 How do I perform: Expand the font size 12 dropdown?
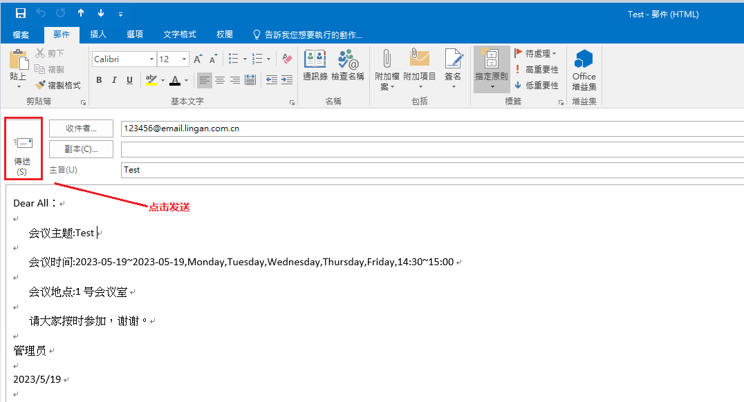tap(185, 59)
